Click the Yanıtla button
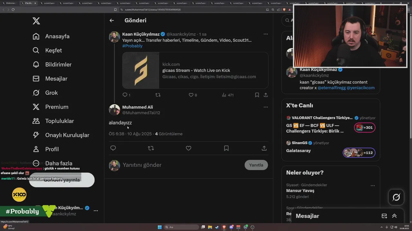This screenshot has width=412, height=231. pos(256,165)
